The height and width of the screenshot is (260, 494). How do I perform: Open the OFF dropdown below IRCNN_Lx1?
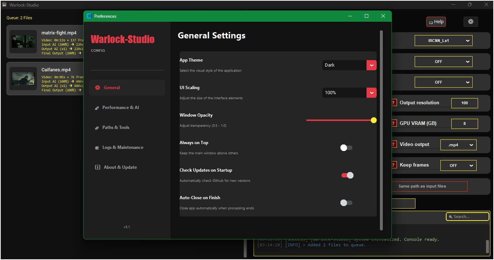[x=444, y=62]
